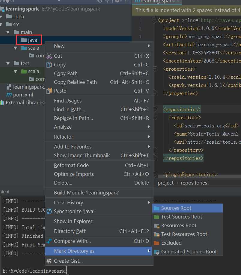Mark directory as Sources Root
Screen dimensions: 241x275
[x=187, y=208]
